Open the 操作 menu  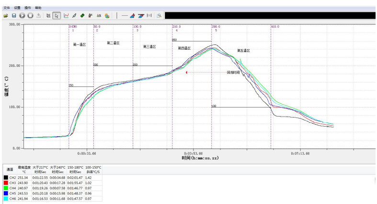click(28, 8)
